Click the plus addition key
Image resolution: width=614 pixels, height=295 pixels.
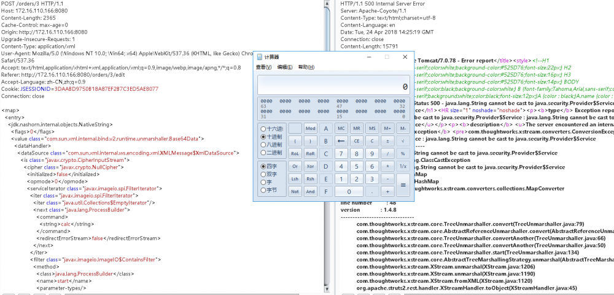387,191
